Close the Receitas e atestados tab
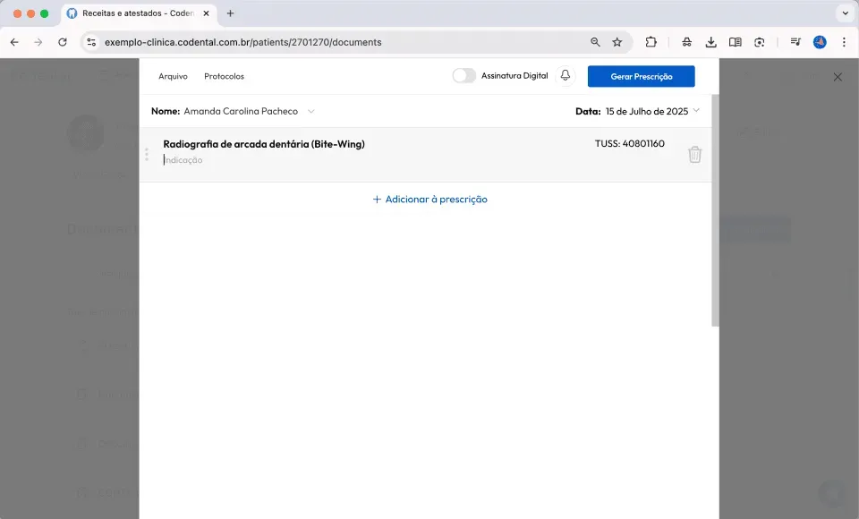Screen dimensions: 859x519 coord(206,13)
